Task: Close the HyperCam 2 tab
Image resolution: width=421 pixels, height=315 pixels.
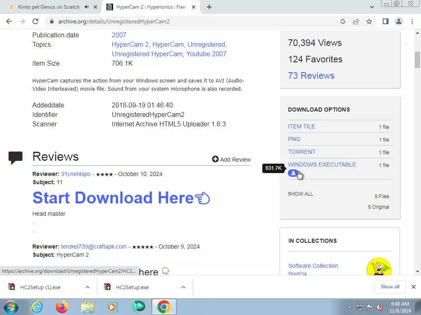Action: point(194,7)
